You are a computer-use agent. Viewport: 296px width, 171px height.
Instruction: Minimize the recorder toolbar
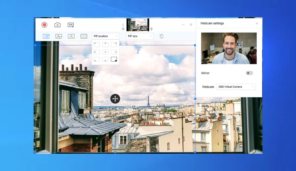183,25
